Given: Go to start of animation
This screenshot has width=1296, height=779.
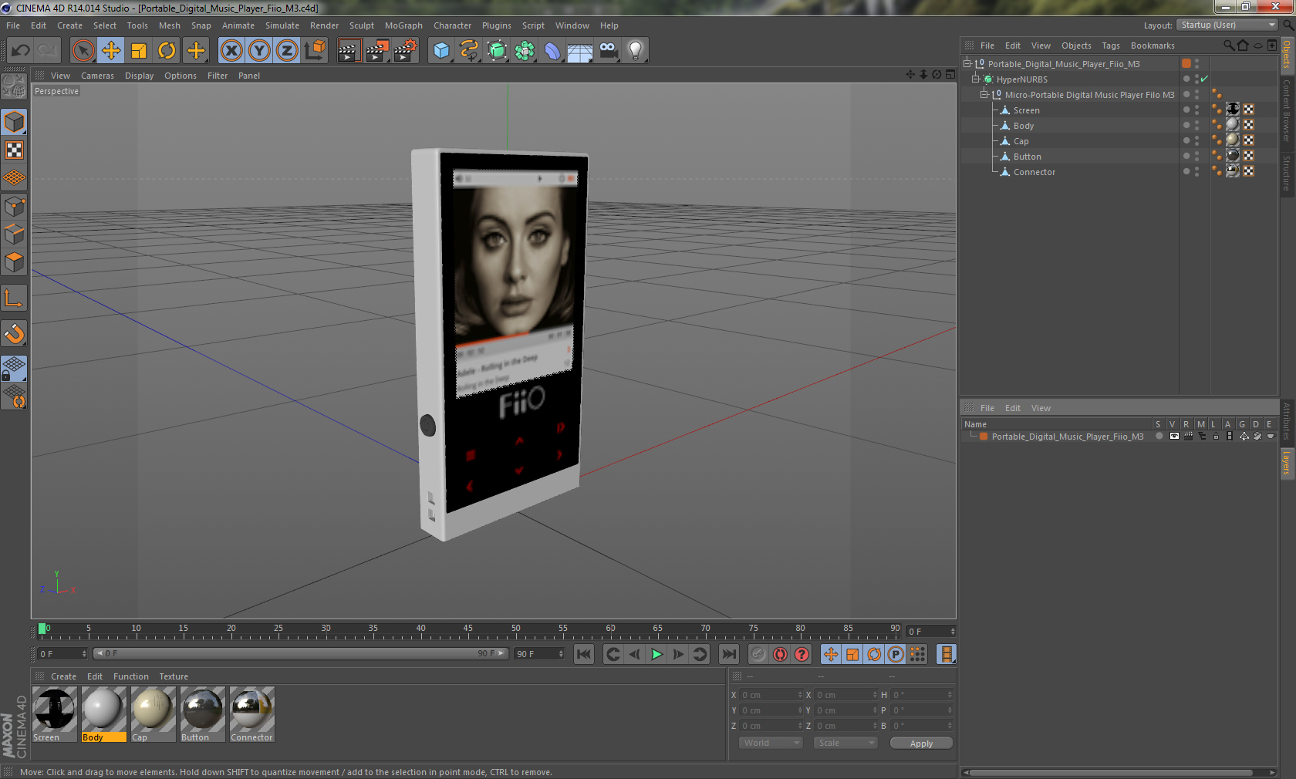Looking at the screenshot, I should 584,654.
